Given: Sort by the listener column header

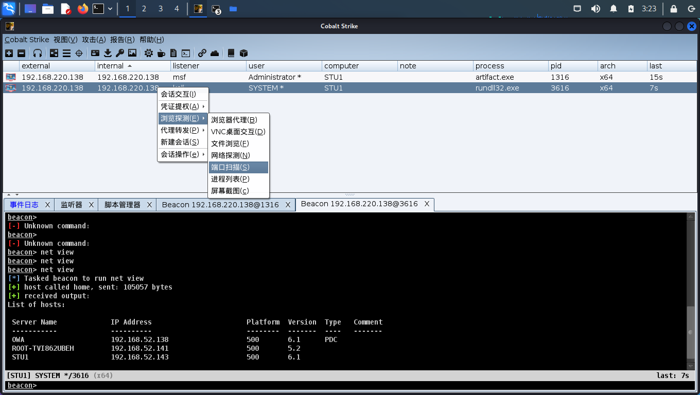Looking at the screenshot, I should click(x=208, y=66).
